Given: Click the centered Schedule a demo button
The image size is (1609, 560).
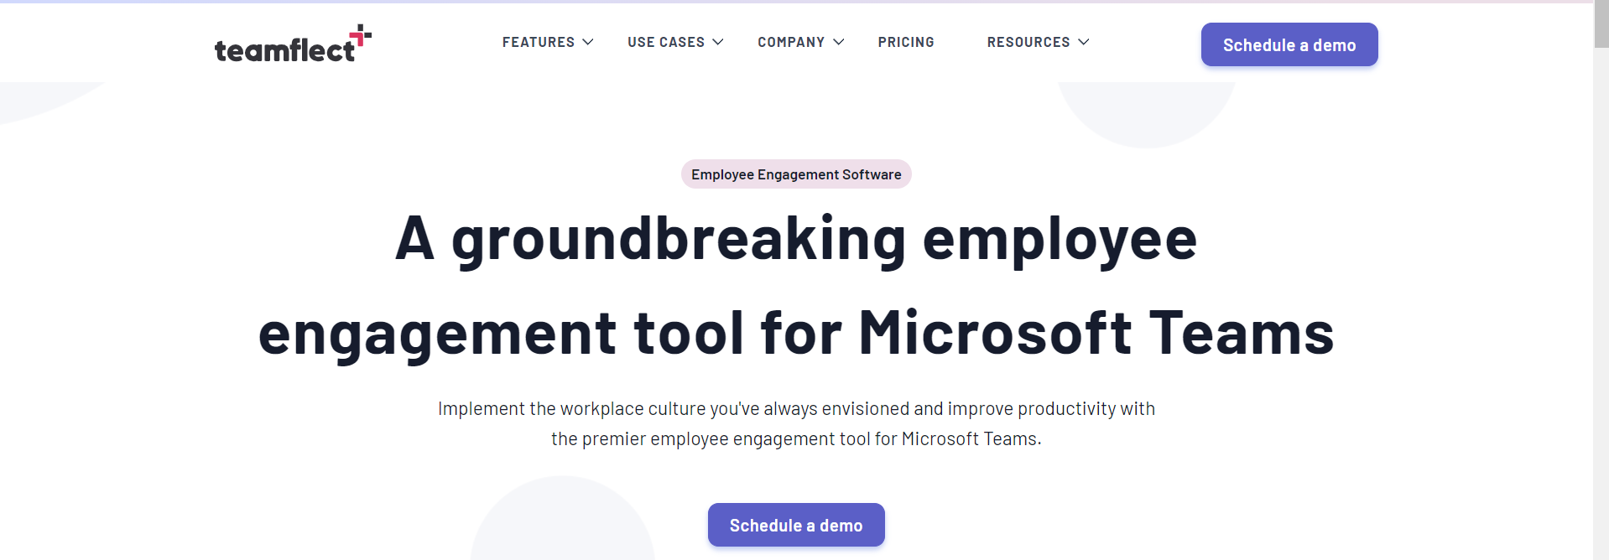Looking at the screenshot, I should [795, 525].
